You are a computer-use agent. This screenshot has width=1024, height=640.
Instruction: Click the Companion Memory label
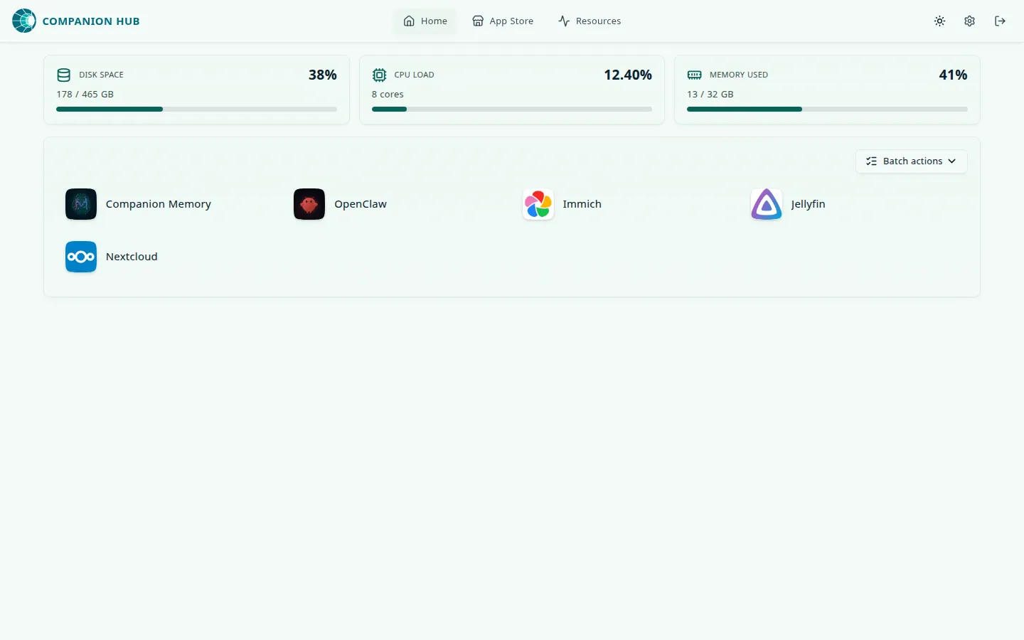(159, 204)
